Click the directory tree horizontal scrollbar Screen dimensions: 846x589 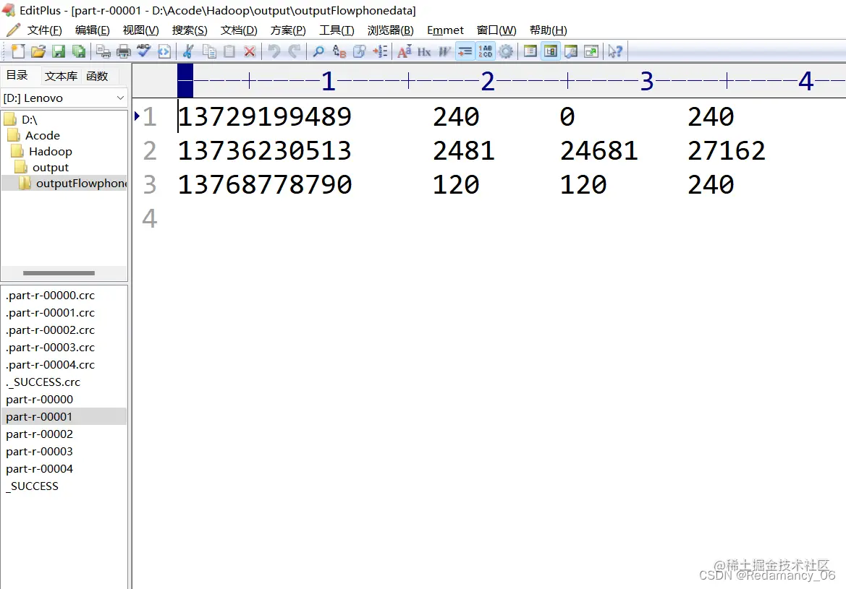tap(59, 273)
